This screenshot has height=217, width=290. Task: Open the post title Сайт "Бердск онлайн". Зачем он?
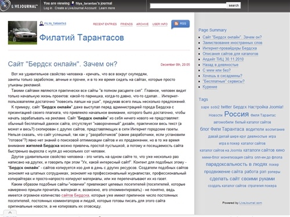(x=63, y=64)
